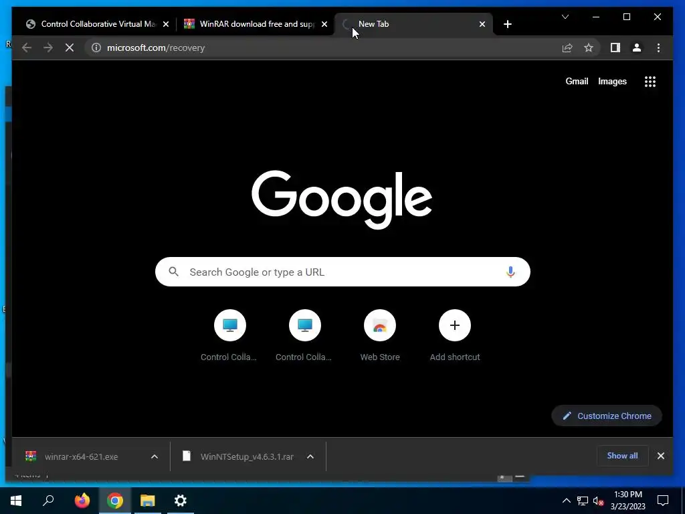Add a new shortcut tile
Viewport: 685px width, 514px height.
click(x=455, y=335)
